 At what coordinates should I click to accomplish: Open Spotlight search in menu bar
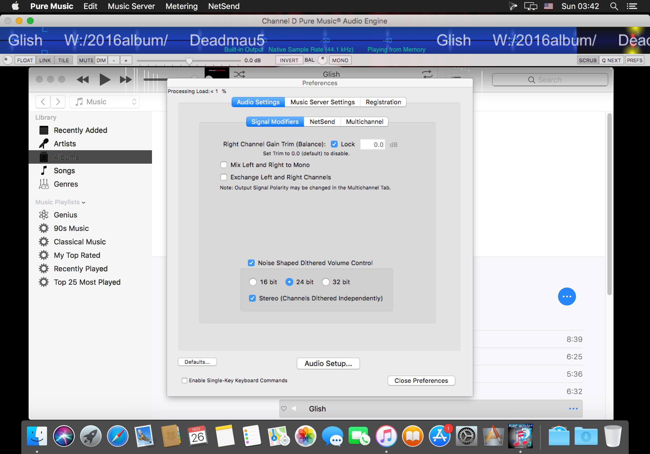click(x=614, y=6)
